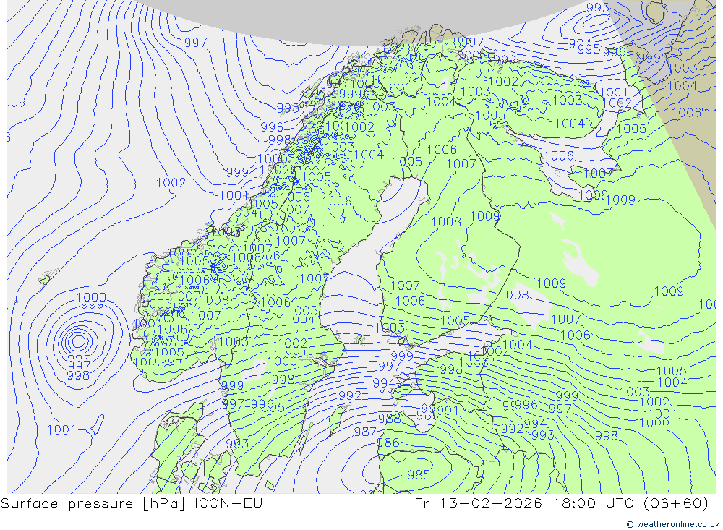Click the 1000 label above the North Sea low

pos(91,297)
